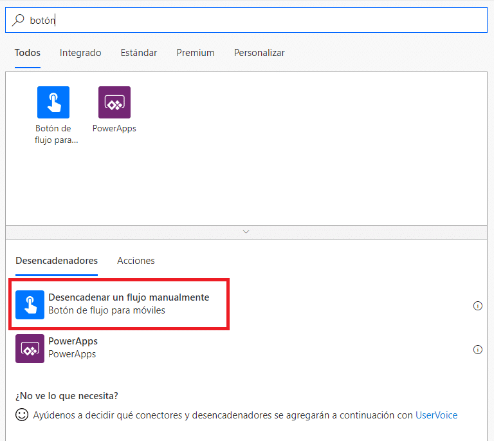This screenshot has height=441, width=494.
Task: Open the Personalizar tab
Action: click(x=259, y=53)
